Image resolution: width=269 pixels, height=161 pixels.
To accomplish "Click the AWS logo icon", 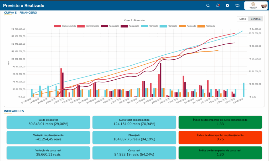I will 237,5.
